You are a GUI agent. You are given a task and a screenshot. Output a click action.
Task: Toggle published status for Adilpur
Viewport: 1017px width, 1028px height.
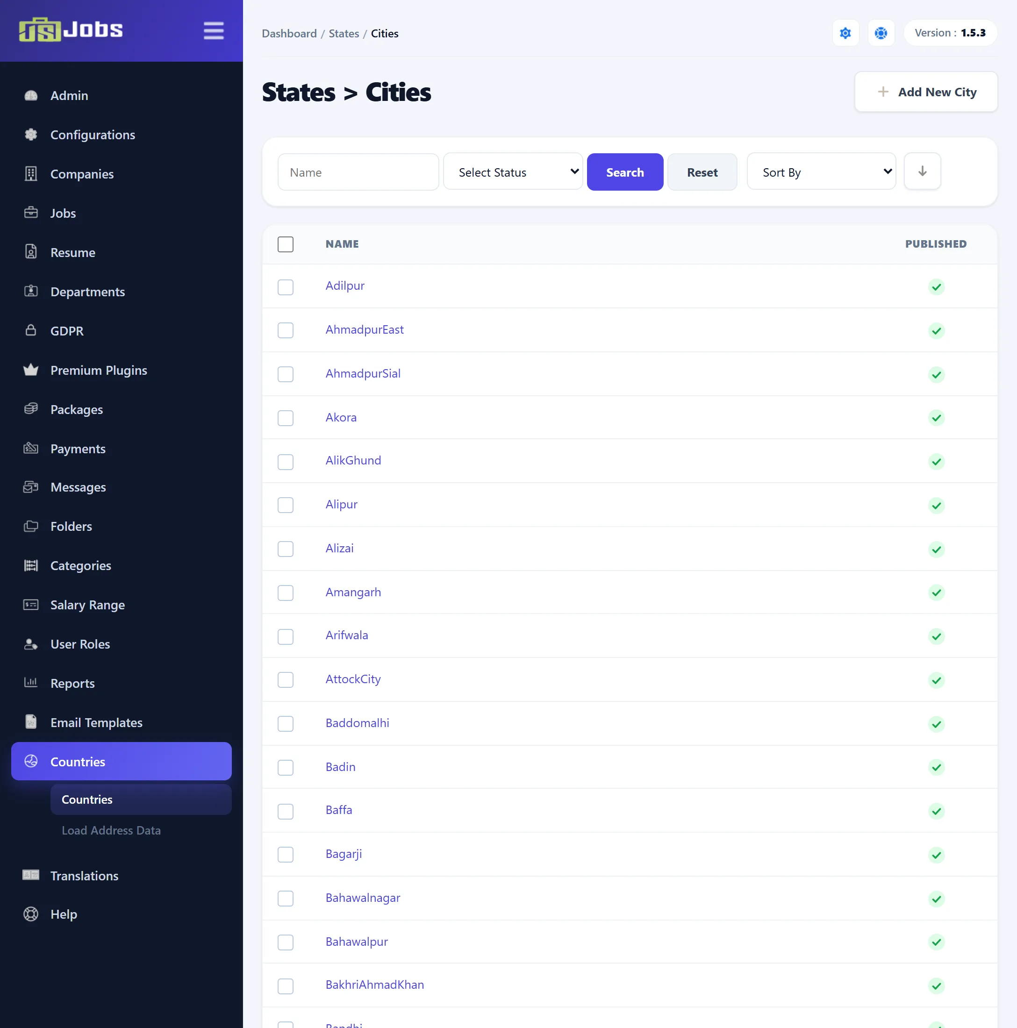936,287
